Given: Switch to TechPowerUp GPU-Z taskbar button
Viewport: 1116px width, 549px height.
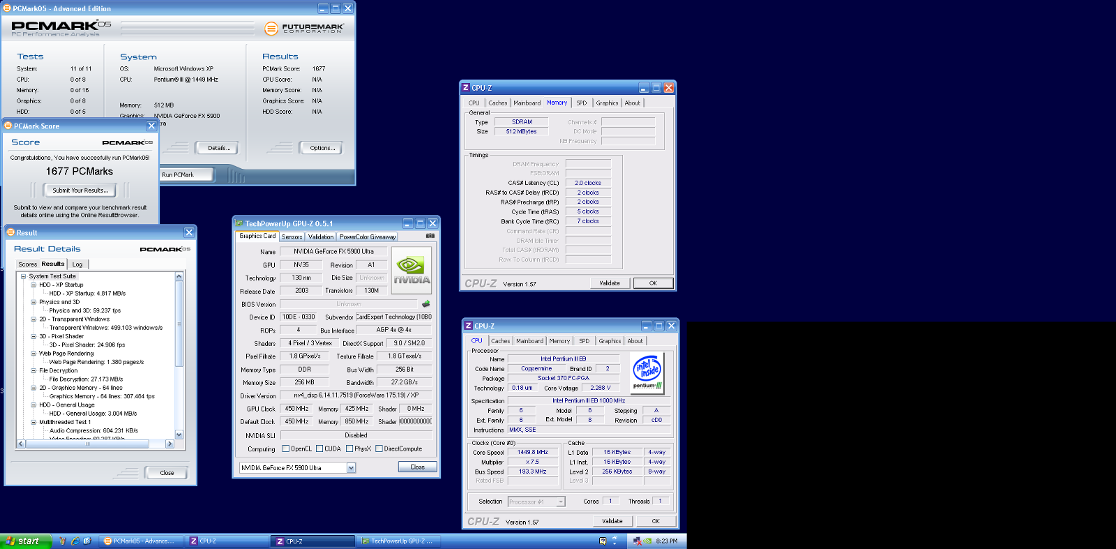Looking at the screenshot, I should click(x=398, y=541).
